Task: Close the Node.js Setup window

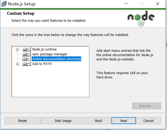Action: pyautogui.click(x=158, y=4)
